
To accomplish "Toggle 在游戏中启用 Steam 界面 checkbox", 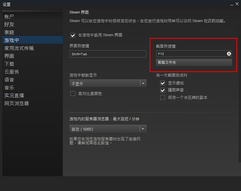I will pos(73,35).
